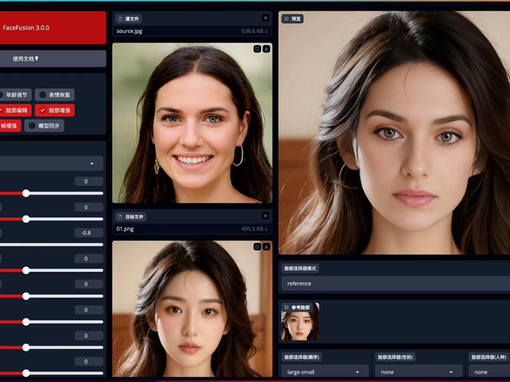The image size is (510, 382).
Task: Click the 01.png file name
Action: 125,229
